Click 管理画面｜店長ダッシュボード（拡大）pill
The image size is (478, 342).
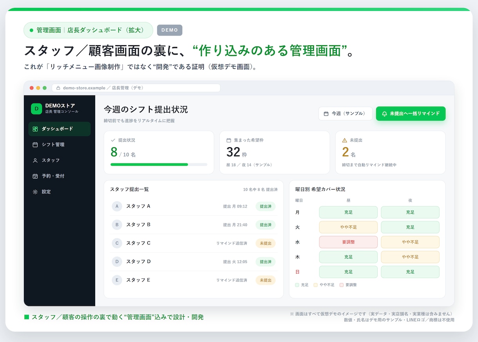tap(88, 30)
